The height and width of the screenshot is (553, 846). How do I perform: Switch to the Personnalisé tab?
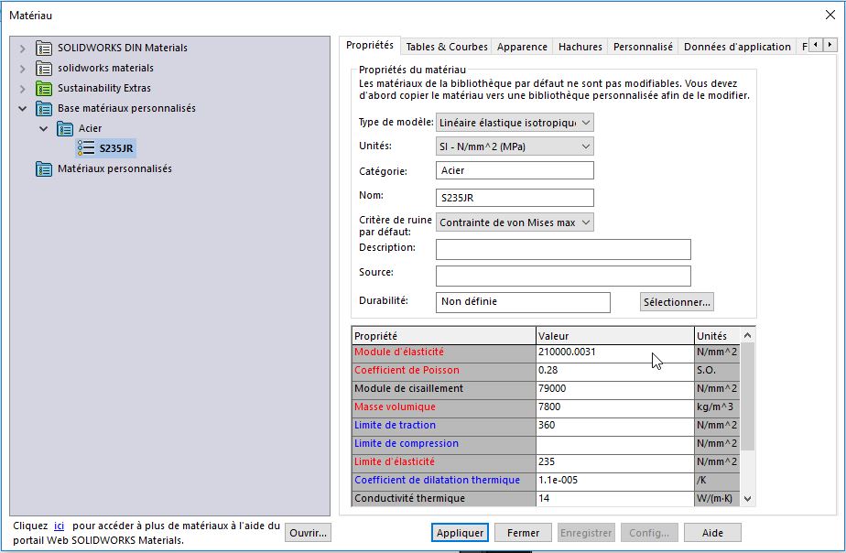(x=643, y=47)
